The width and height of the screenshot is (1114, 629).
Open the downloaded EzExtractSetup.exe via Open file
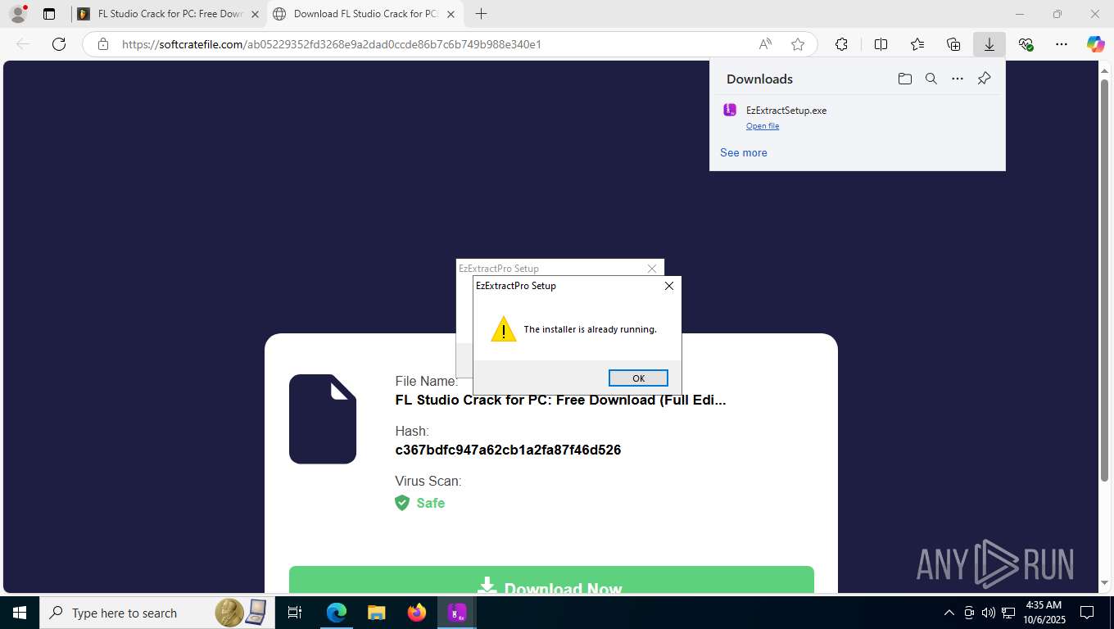tap(763, 126)
